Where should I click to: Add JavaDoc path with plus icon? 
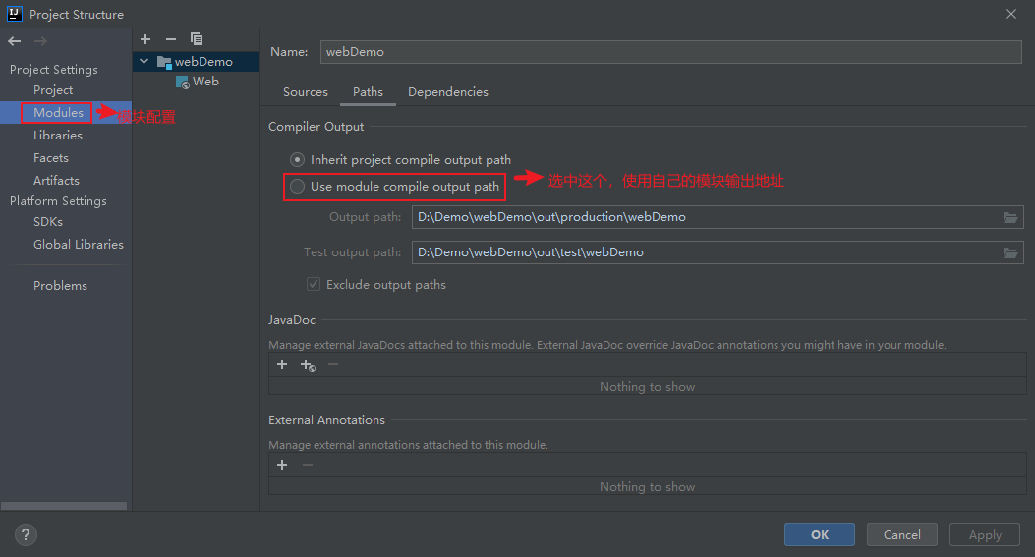[282, 364]
